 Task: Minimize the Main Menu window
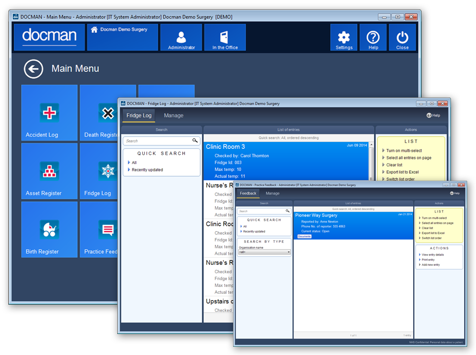(x=384, y=17)
